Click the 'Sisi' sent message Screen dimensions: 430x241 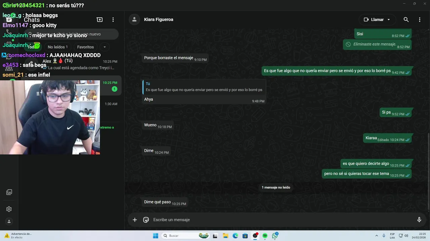click(383, 34)
